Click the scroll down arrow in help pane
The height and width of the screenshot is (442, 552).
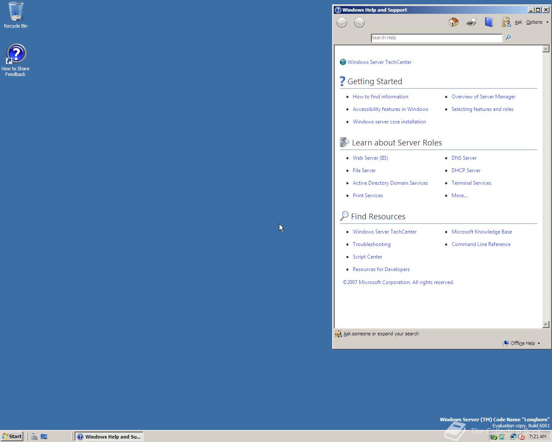pyautogui.click(x=546, y=324)
